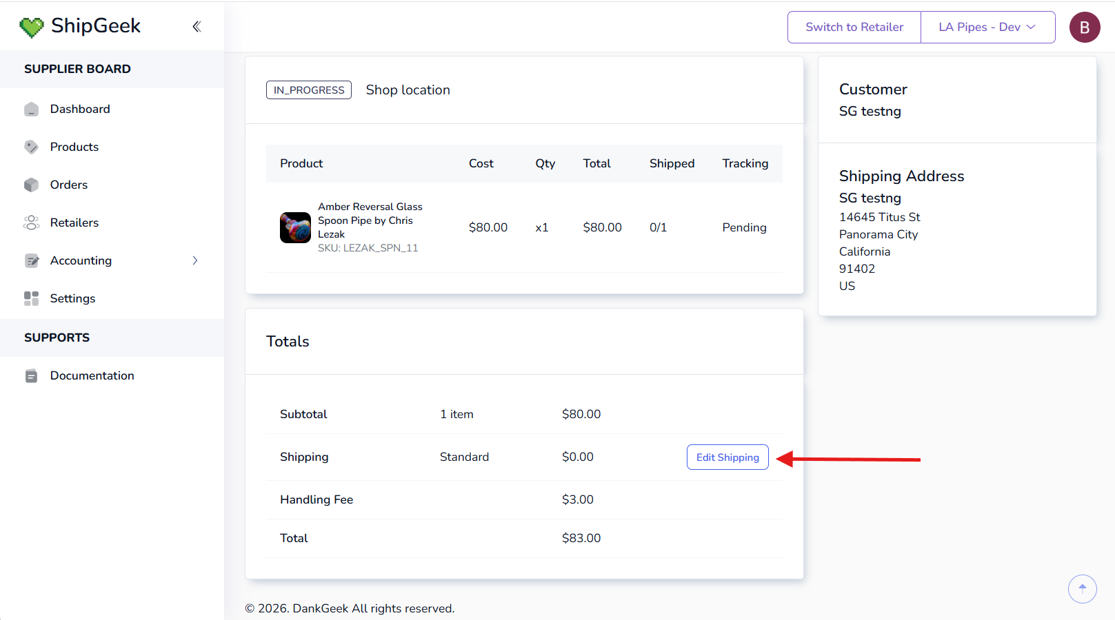This screenshot has width=1115, height=620.
Task: Click the IN_PROGRESS status badge
Action: [x=309, y=90]
